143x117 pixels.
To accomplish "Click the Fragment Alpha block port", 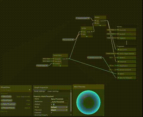I will tap(118, 74).
